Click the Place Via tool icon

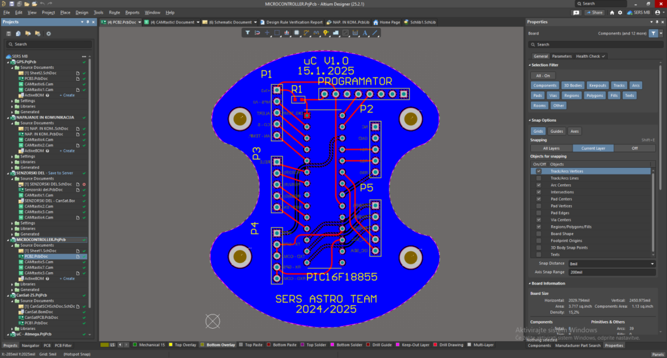[x=325, y=33]
